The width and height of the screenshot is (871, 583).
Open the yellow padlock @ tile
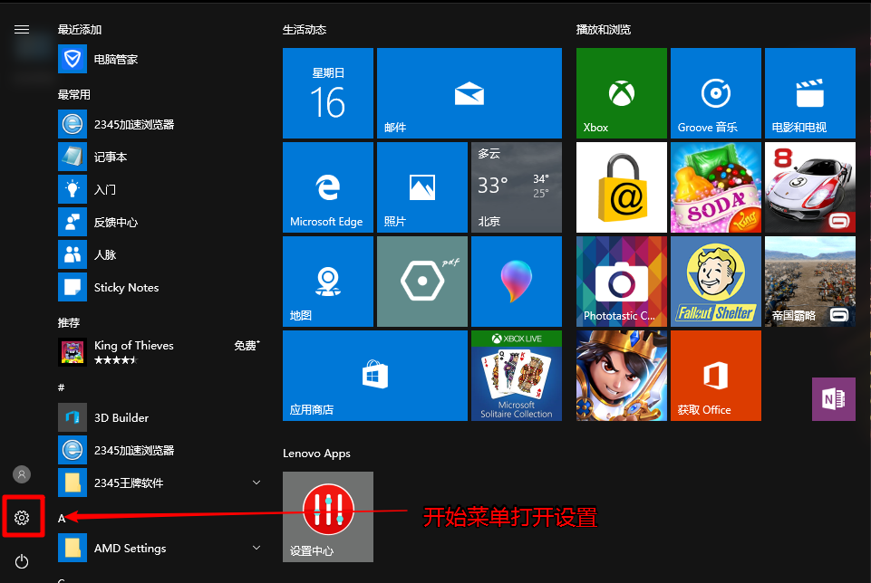coord(622,187)
